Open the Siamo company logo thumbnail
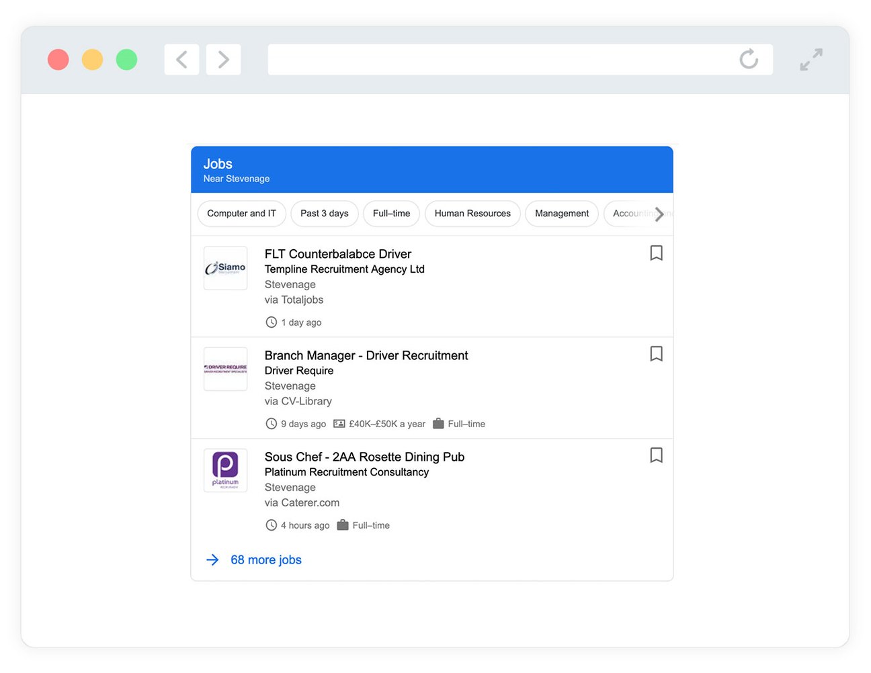The image size is (871, 673). pos(226,268)
